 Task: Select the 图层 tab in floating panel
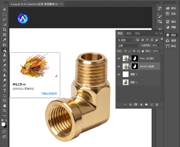tap(120, 34)
